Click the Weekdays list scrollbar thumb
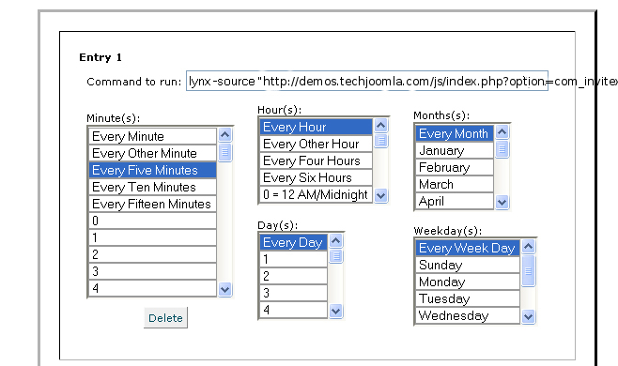The height and width of the screenshot is (366, 618). (529, 270)
